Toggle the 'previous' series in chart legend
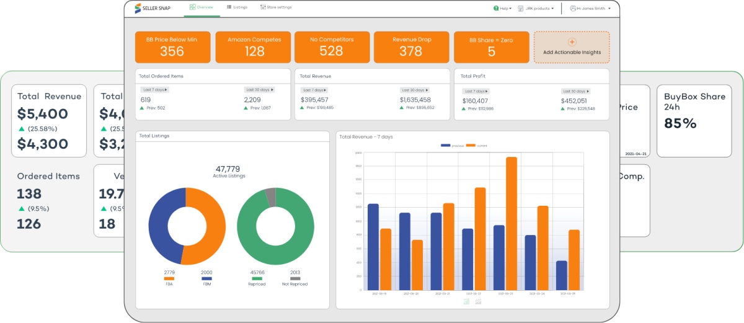 click(x=446, y=146)
